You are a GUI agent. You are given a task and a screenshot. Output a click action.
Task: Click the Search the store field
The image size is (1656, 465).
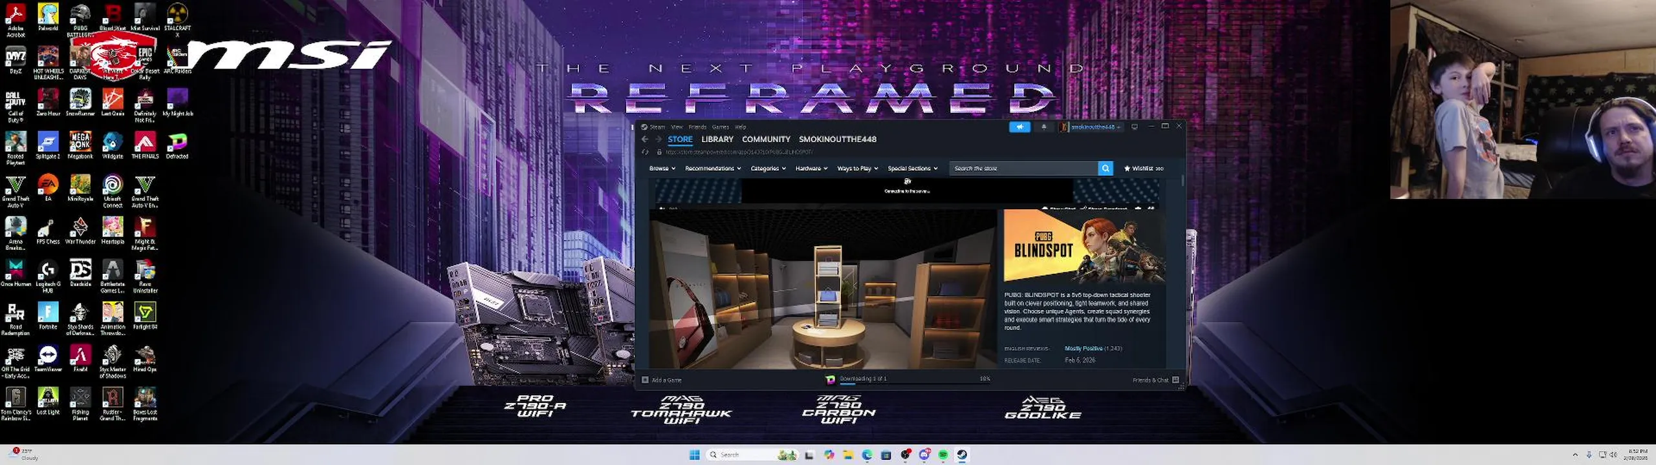[x=1024, y=169]
